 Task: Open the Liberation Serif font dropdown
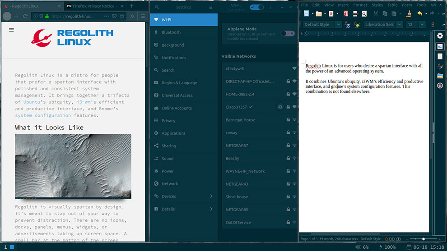click(400, 25)
